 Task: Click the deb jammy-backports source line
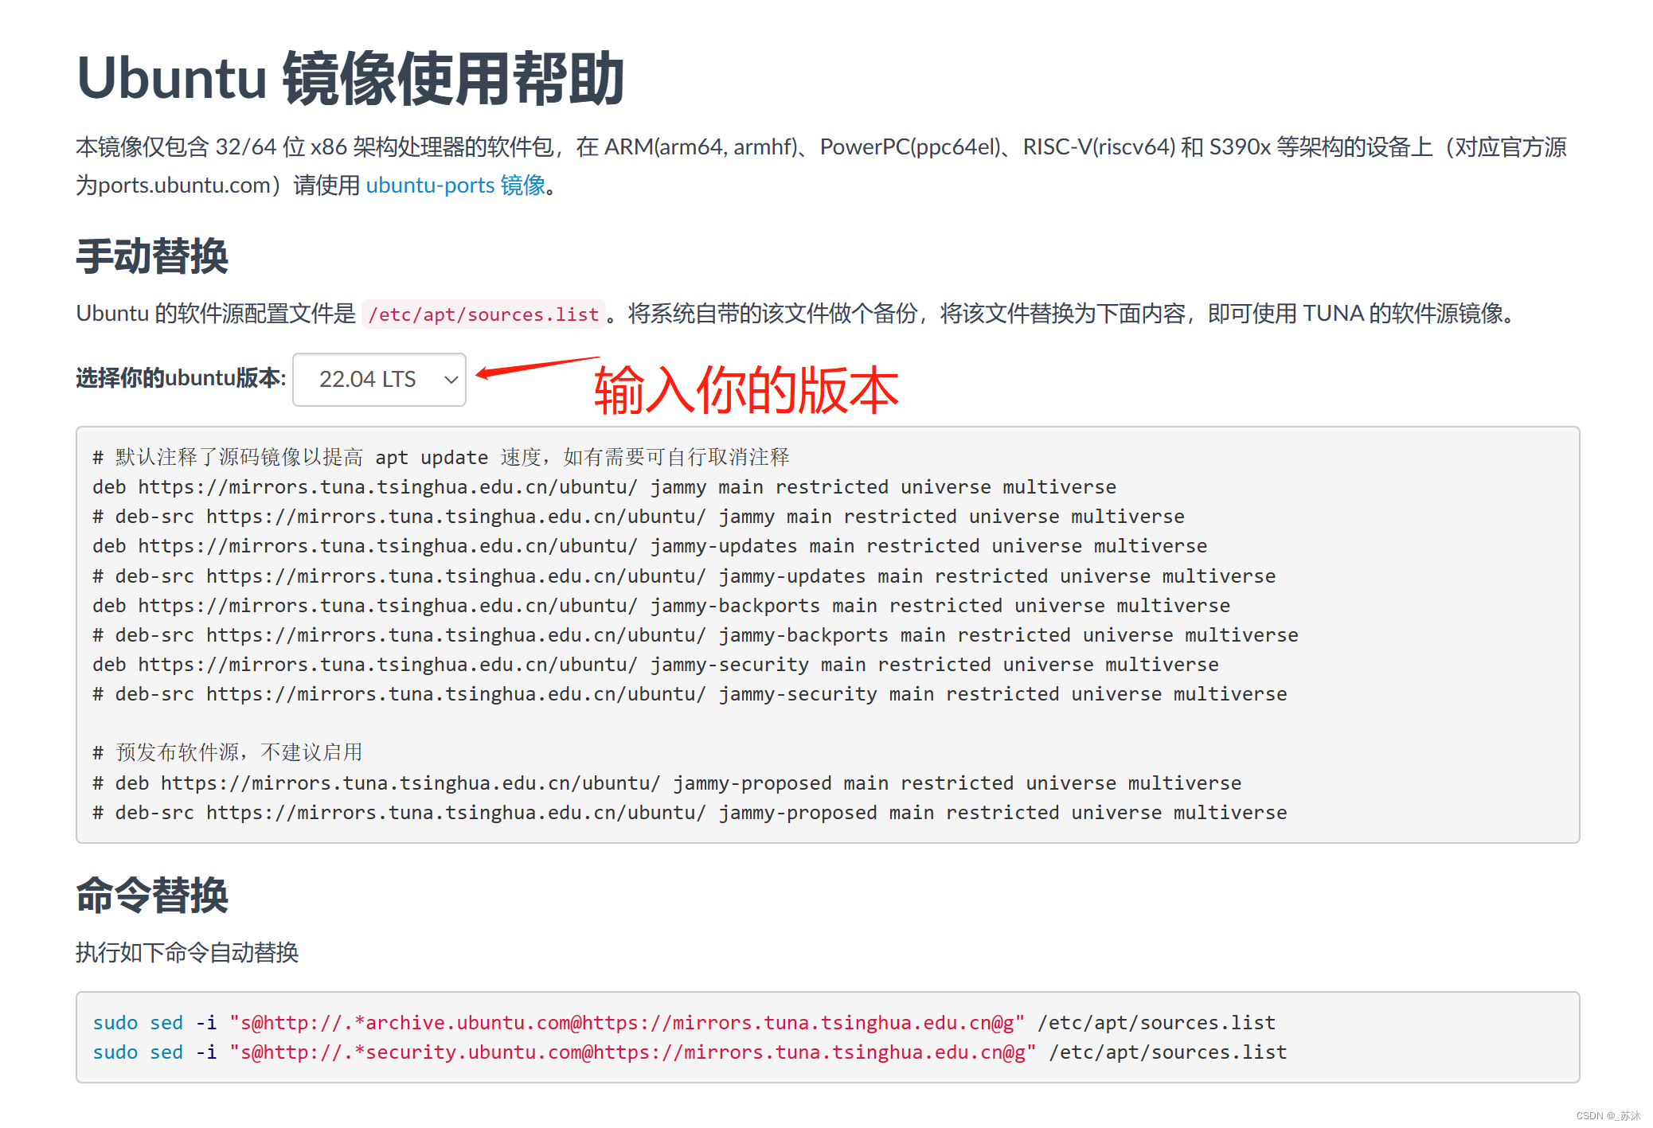click(x=661, y=606)
